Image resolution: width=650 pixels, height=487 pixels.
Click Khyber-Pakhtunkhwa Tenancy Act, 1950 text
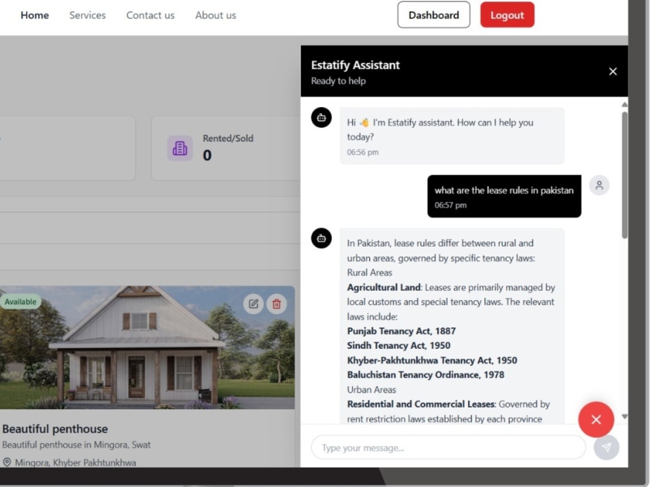432,360
